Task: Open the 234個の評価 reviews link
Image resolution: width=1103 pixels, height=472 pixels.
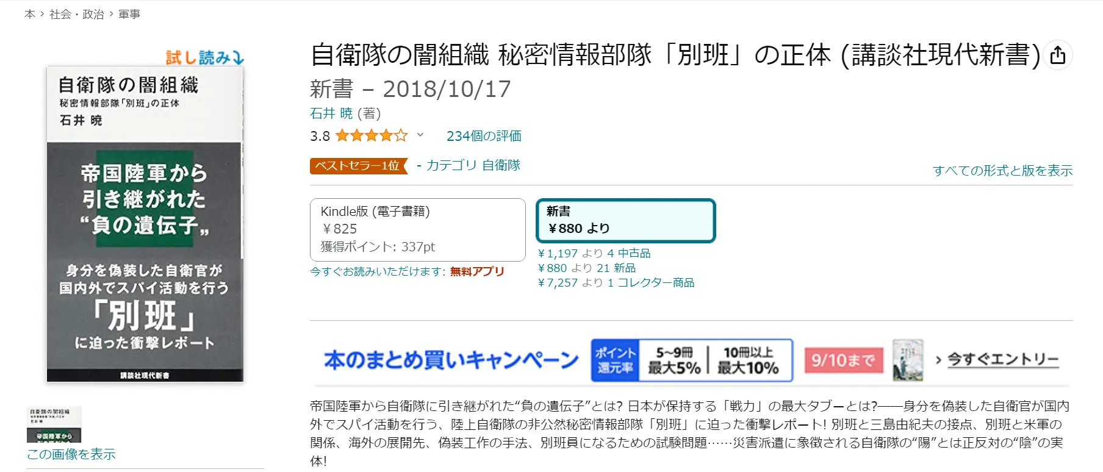Action: pyautogui.click(x=484, y=136)
